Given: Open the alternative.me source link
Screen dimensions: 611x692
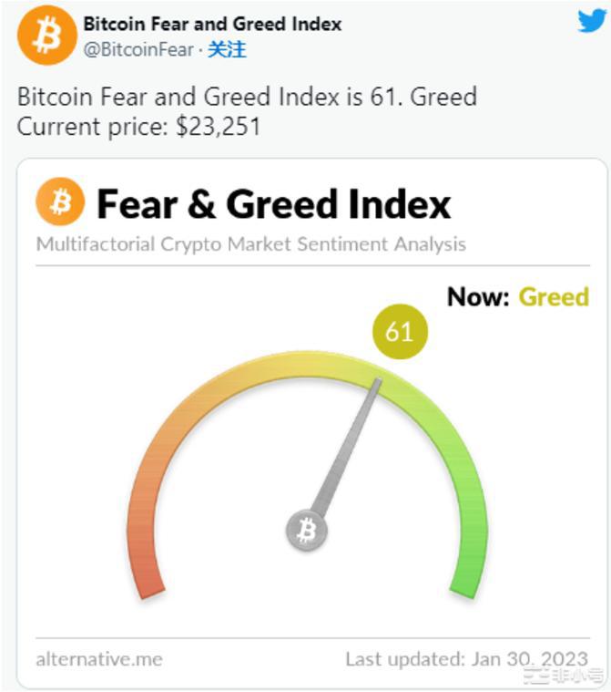Looking at the screenshot, I should pyautogui.click(x=98, y=658).
